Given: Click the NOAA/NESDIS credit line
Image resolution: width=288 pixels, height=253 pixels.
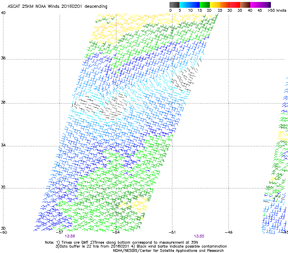Looking at the screenshot, I should pos(168,251).
